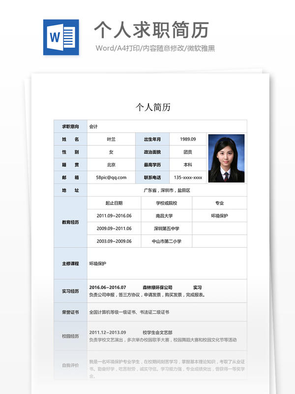Click the text 校学生会文艺部
This screenshot has height=394, width=295.
pyautogui.click(x=157, y=332)
